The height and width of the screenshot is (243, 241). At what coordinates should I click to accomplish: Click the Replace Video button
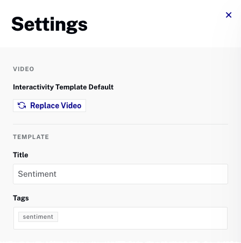click(49, 106)
